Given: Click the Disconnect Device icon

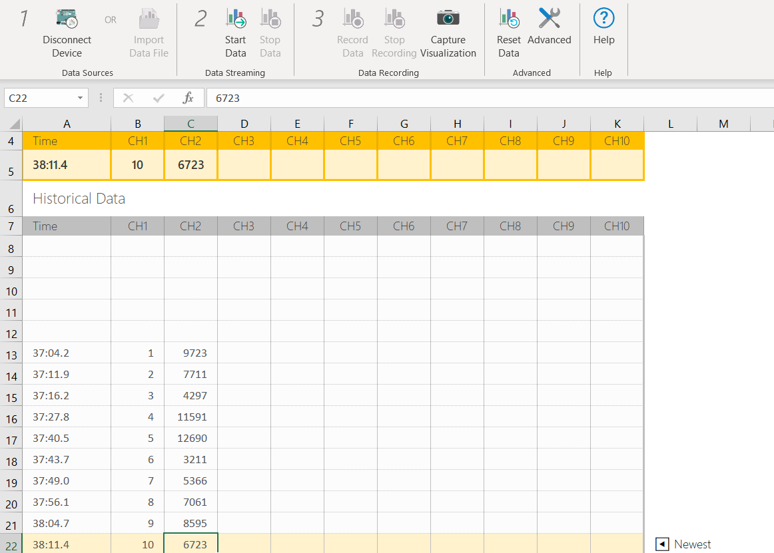Looking at the screenshot, I should click(67, 18).
